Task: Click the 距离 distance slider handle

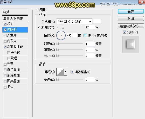Action: pyautogui.click(x=58, y=44)
